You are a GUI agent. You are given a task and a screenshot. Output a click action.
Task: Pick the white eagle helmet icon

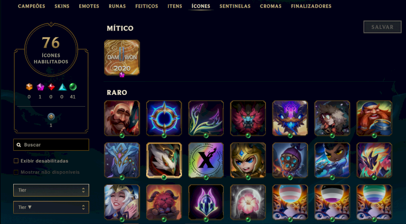(x=164, y=160)
